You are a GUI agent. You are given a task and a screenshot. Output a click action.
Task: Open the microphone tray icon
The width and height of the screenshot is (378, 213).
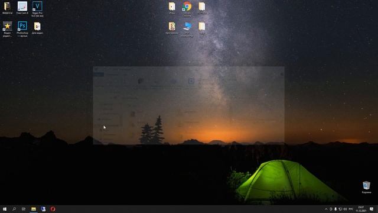pyautogui.click(x=335, y=209)
